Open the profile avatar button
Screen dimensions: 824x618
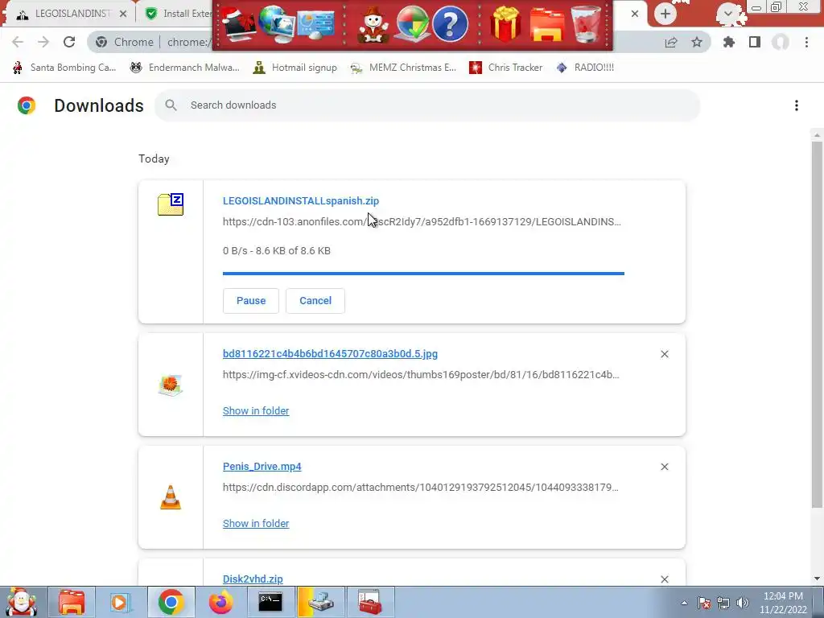pos(781,42)
